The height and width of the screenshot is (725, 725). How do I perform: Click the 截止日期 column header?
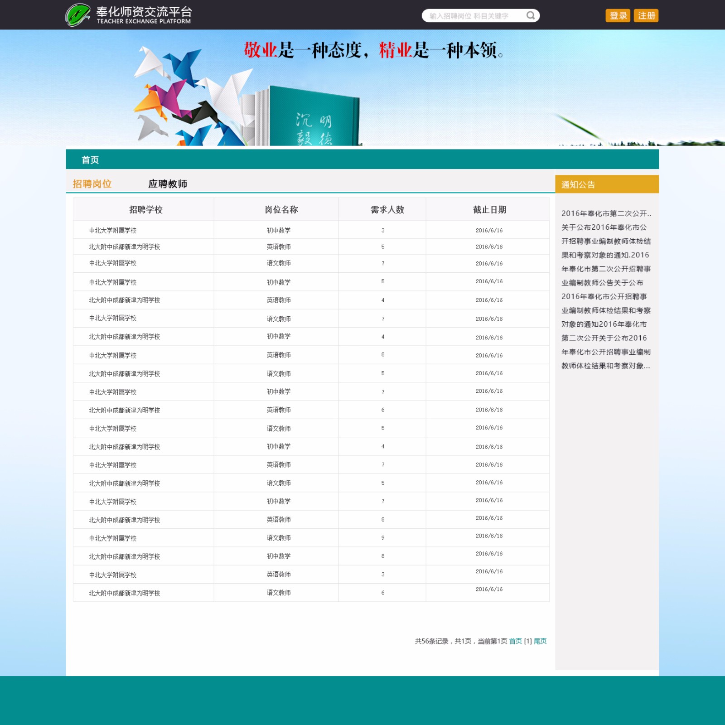(489, 210)
